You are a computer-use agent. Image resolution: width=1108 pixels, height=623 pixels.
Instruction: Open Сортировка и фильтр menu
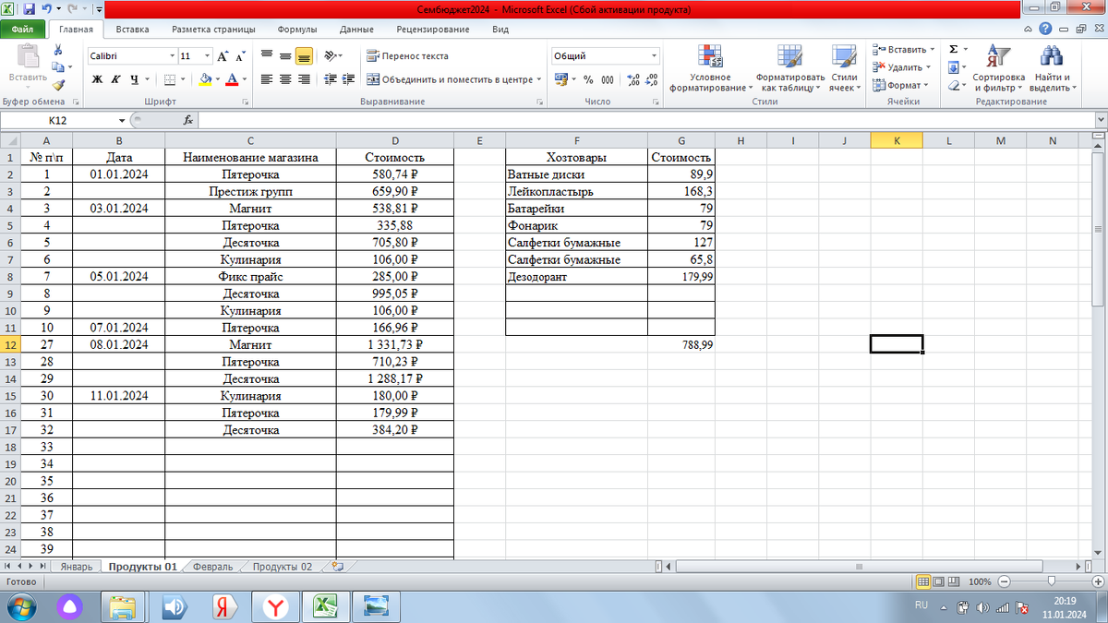coord(999,67)
